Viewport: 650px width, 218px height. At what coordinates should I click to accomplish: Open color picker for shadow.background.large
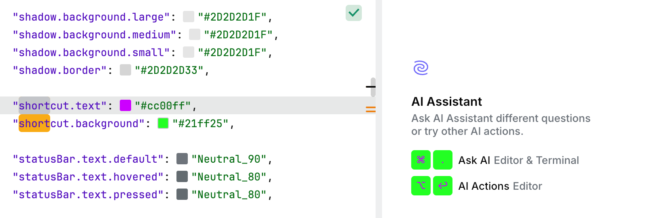click(189, 17)
